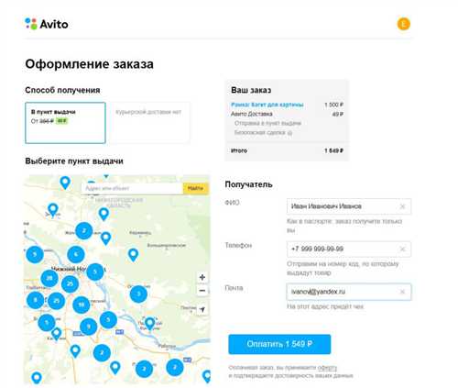
Task: Click the 'Авито Доставка' order line
Action: 252,114
